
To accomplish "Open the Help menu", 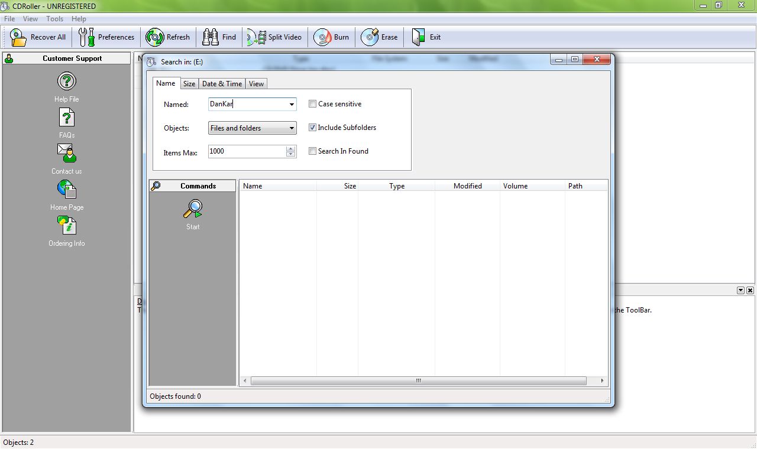I will click(x=79, y=19).
